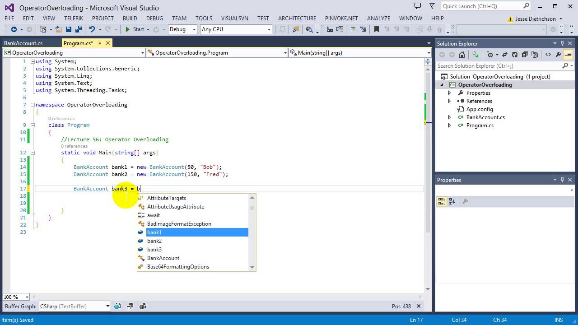Open the TELERIK menu
The height and width of the screenshot is (325, 578).
click(74, 18)
